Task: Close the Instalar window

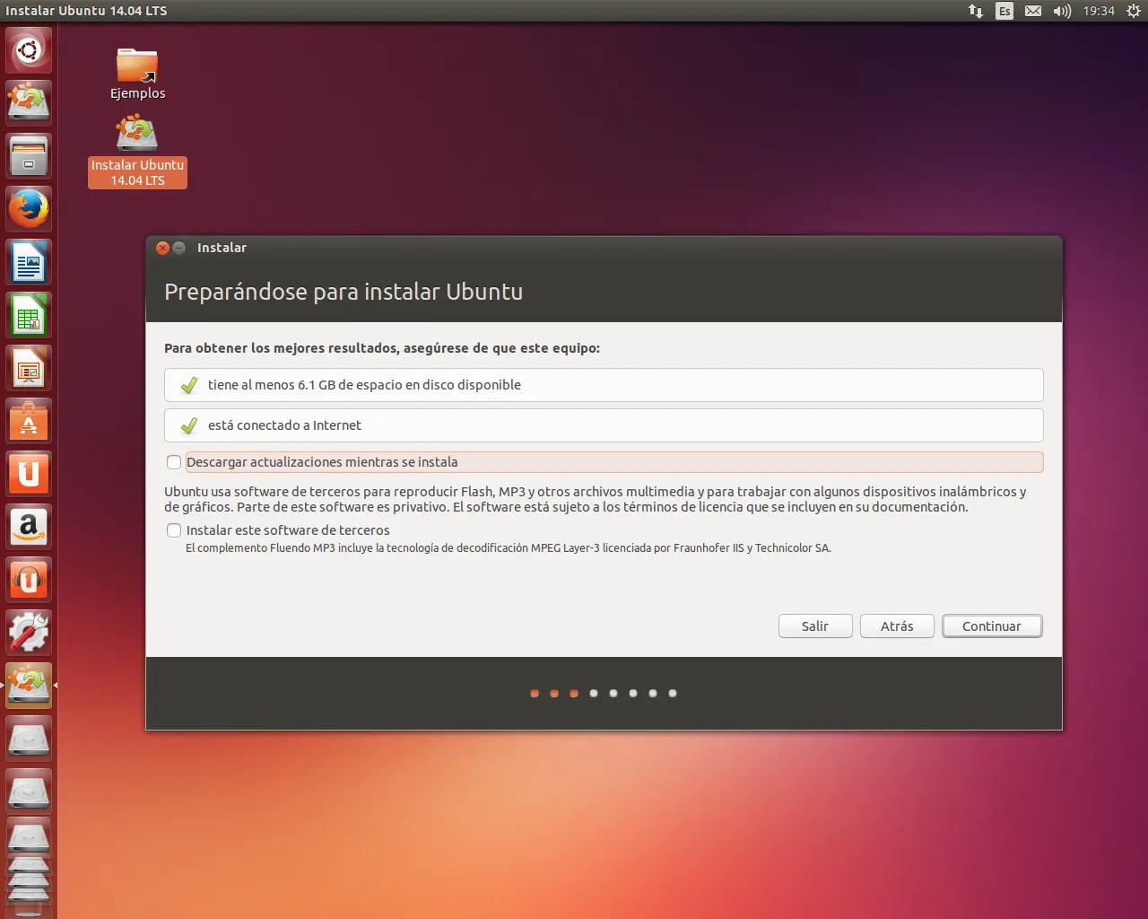Action: tap(162, 248)
